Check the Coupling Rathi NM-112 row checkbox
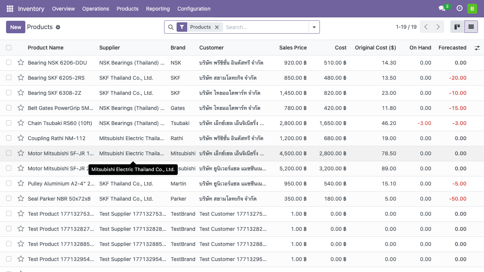 [9, 138]
